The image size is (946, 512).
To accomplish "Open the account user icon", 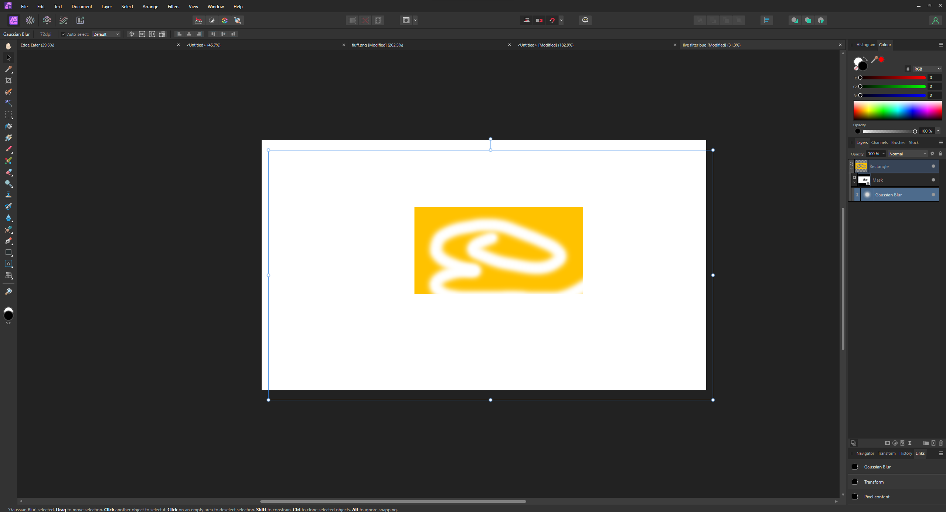I will point(935,20).
